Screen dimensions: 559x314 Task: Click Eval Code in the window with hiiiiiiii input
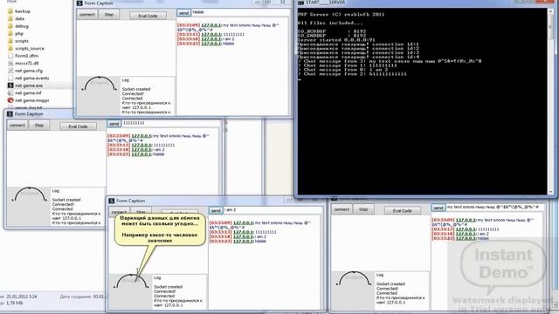tap(148, 16)
